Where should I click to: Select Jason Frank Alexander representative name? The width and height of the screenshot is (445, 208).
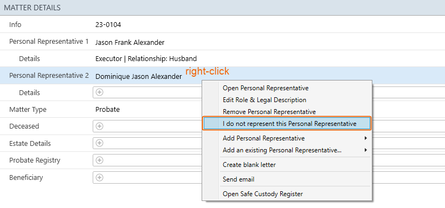(130, 43)
